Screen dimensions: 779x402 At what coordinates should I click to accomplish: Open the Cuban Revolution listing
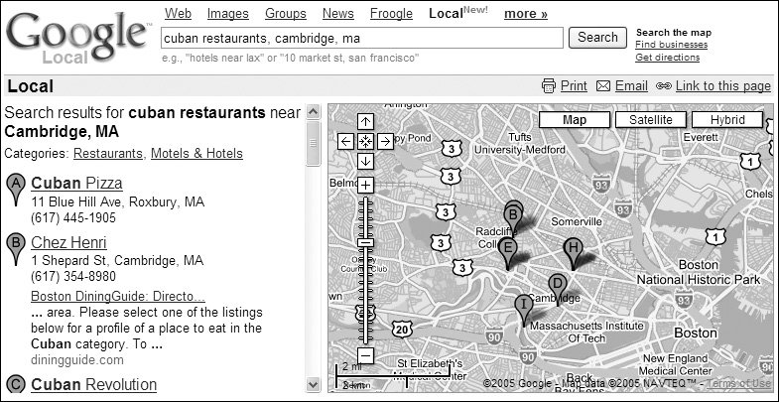[93, 384]
